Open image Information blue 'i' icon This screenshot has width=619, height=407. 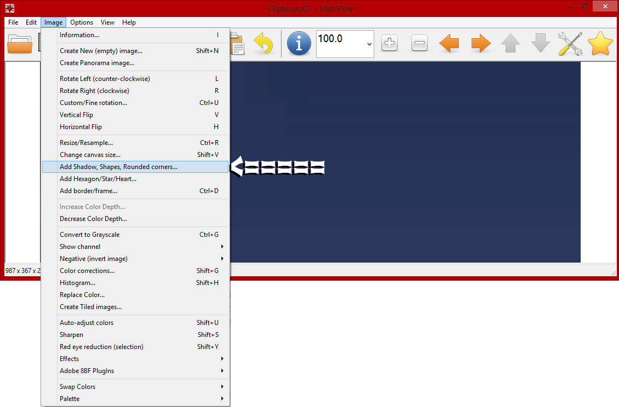pyautogui.click(x=299, y=43)
